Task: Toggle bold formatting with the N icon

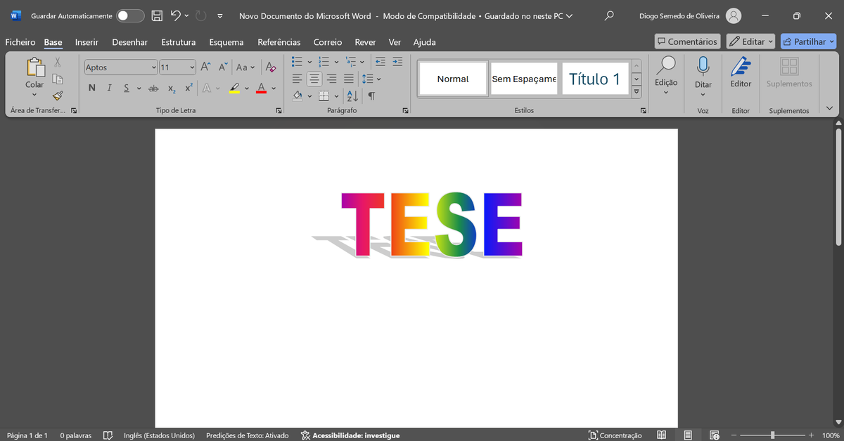Action: point(91,87)
